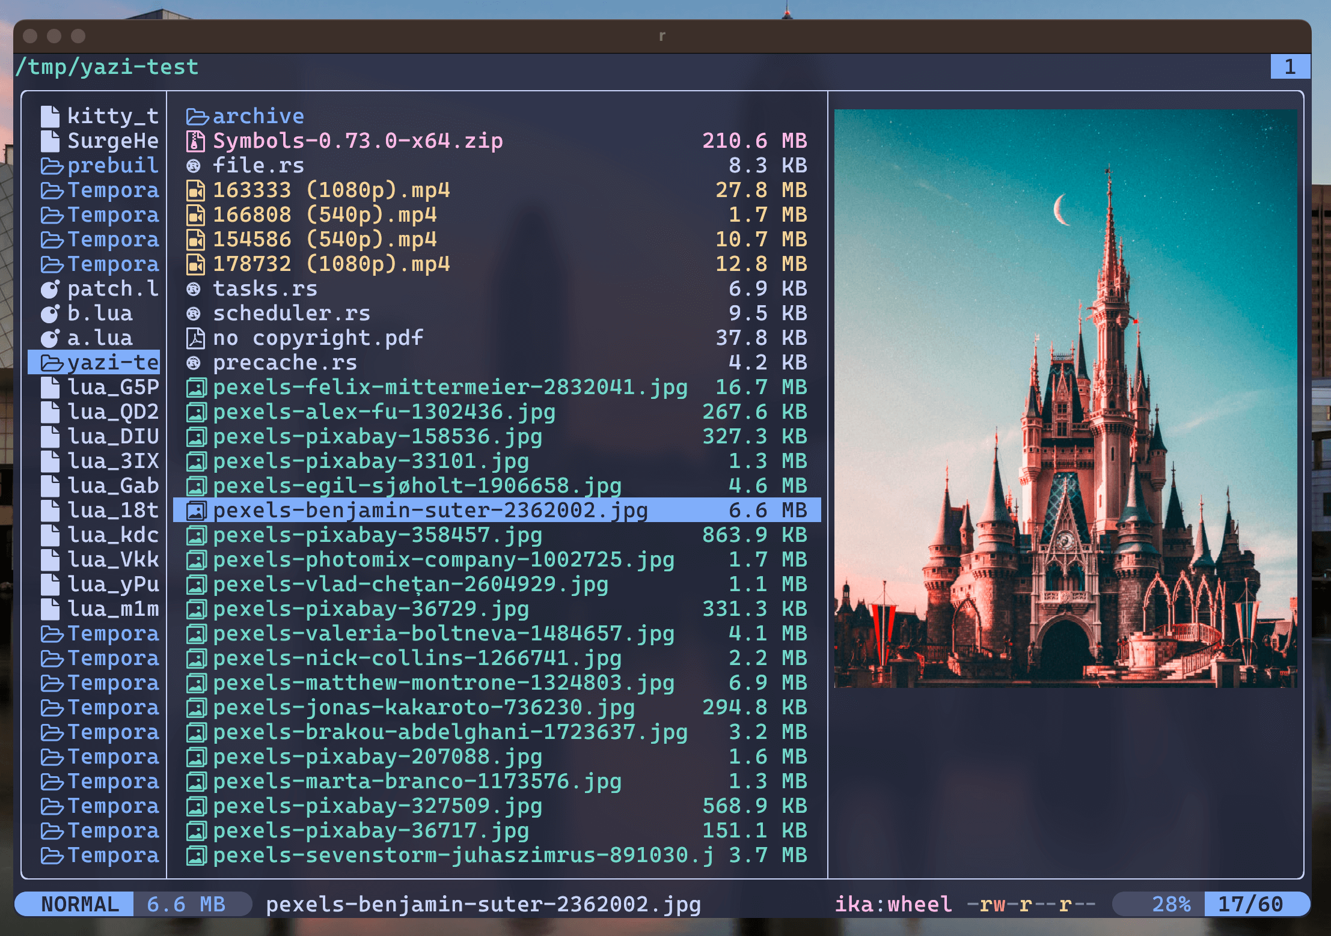
Task: Click the 17/60 position counter
Action: pyautogui.click(x=1250, y=904)
